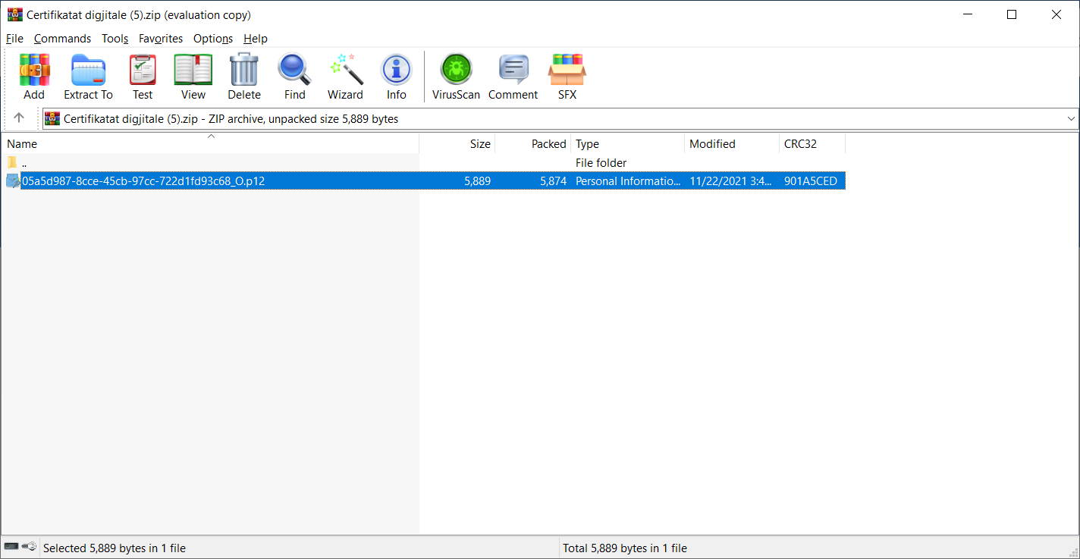Go up one folder level arrow
Screen dimensions: 1080x559
coord(19,118)
